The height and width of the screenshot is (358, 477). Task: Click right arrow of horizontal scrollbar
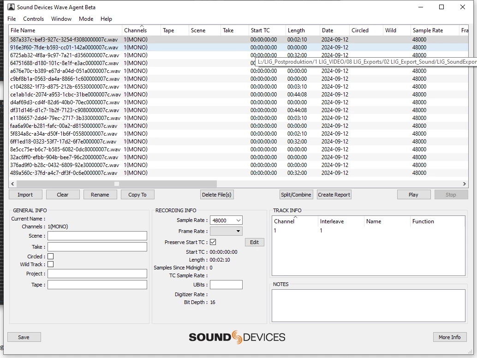(464, 184)
